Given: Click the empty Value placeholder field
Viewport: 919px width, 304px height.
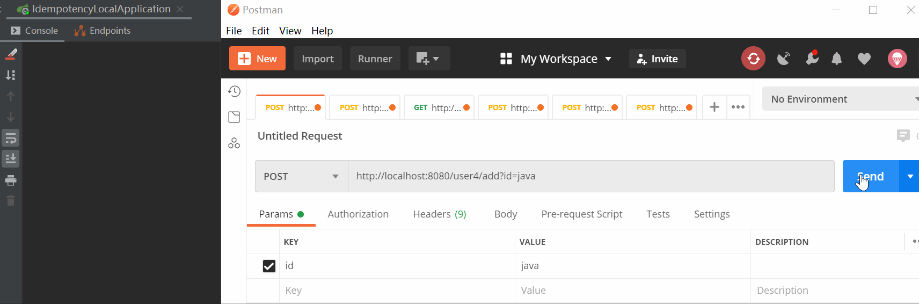Looking at the screenshot, I should coord(633,291).
